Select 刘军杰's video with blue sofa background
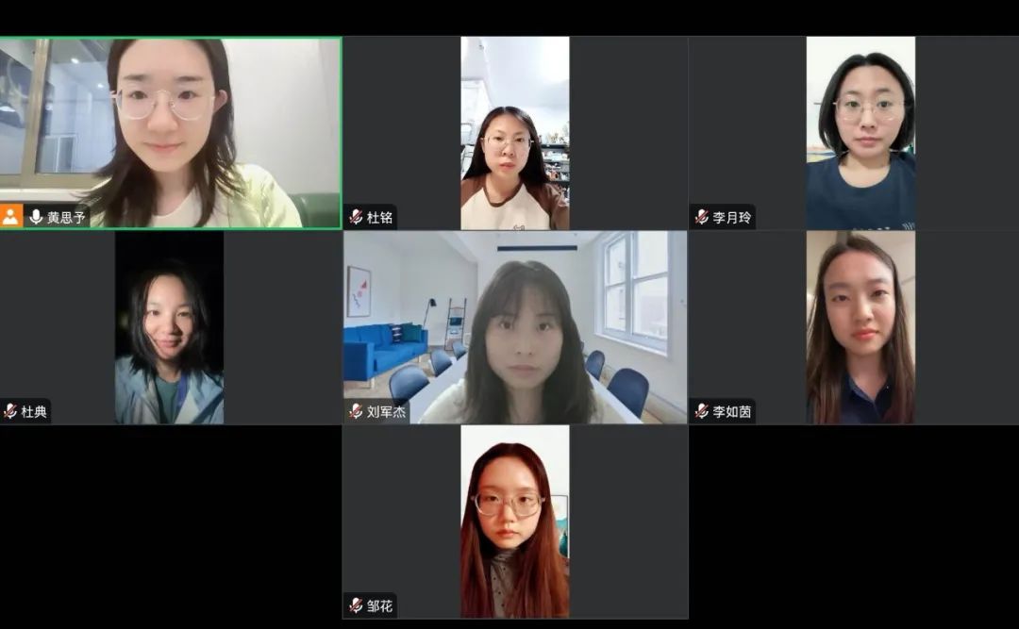 click(x=515, y=327)
